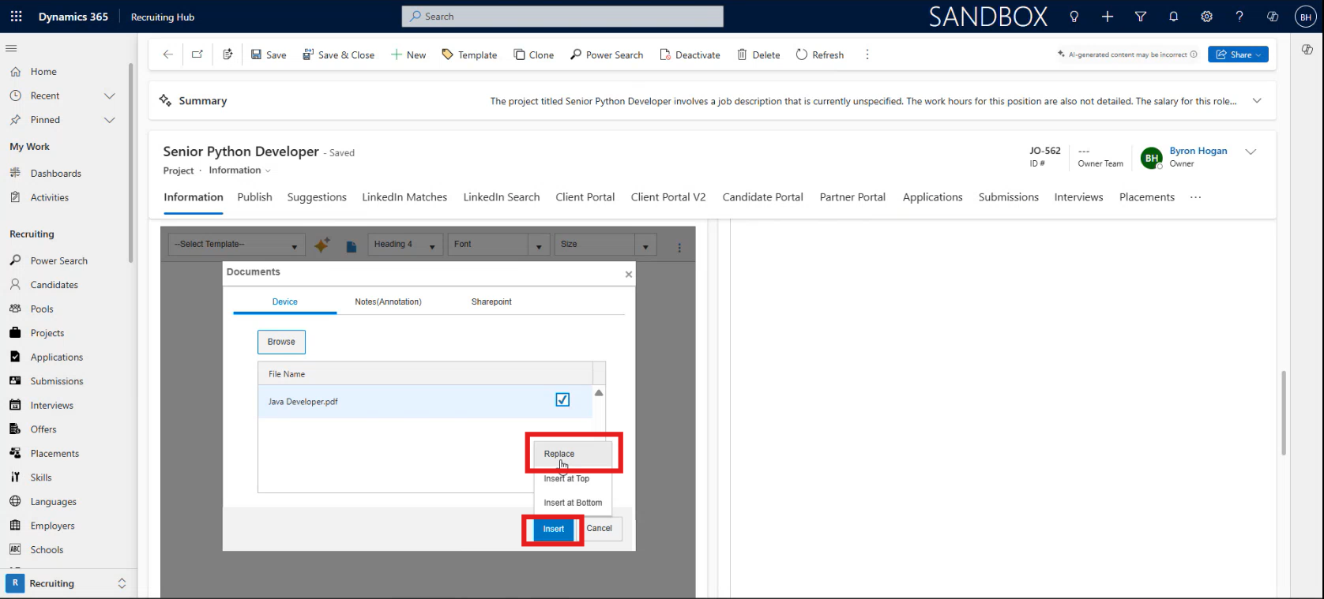Open Skills in the sidebar
Image resolution: width=1324 pixels, height=599 pixels.
pos(41,477)
